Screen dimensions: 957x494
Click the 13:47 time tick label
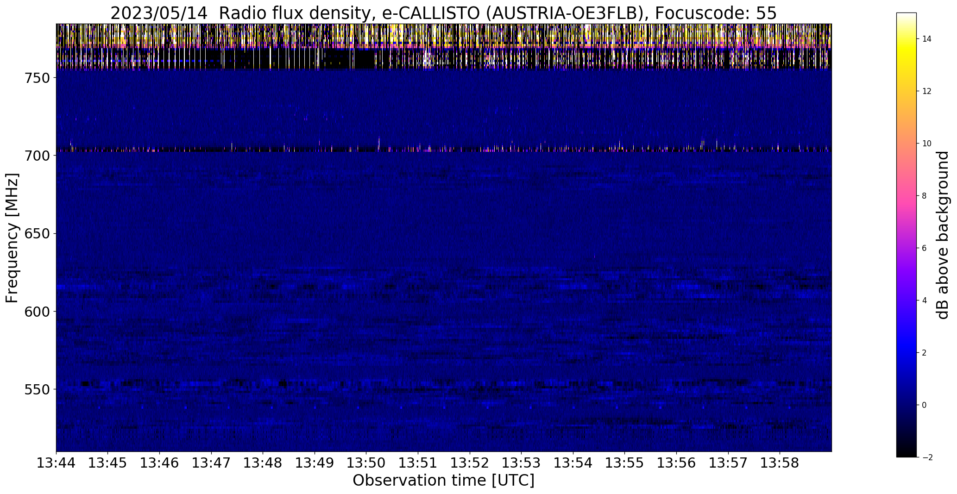pos(211,463)
